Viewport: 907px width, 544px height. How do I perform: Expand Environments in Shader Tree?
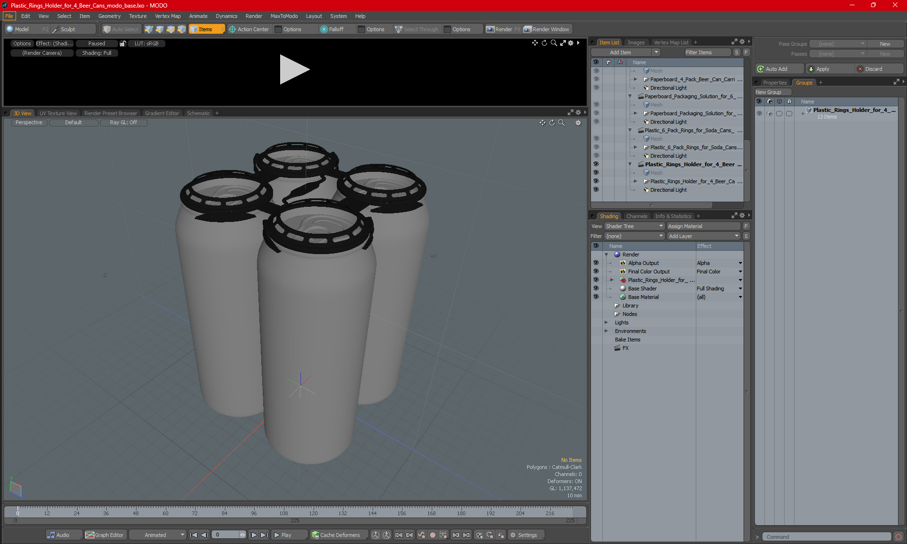coord(606,331)
